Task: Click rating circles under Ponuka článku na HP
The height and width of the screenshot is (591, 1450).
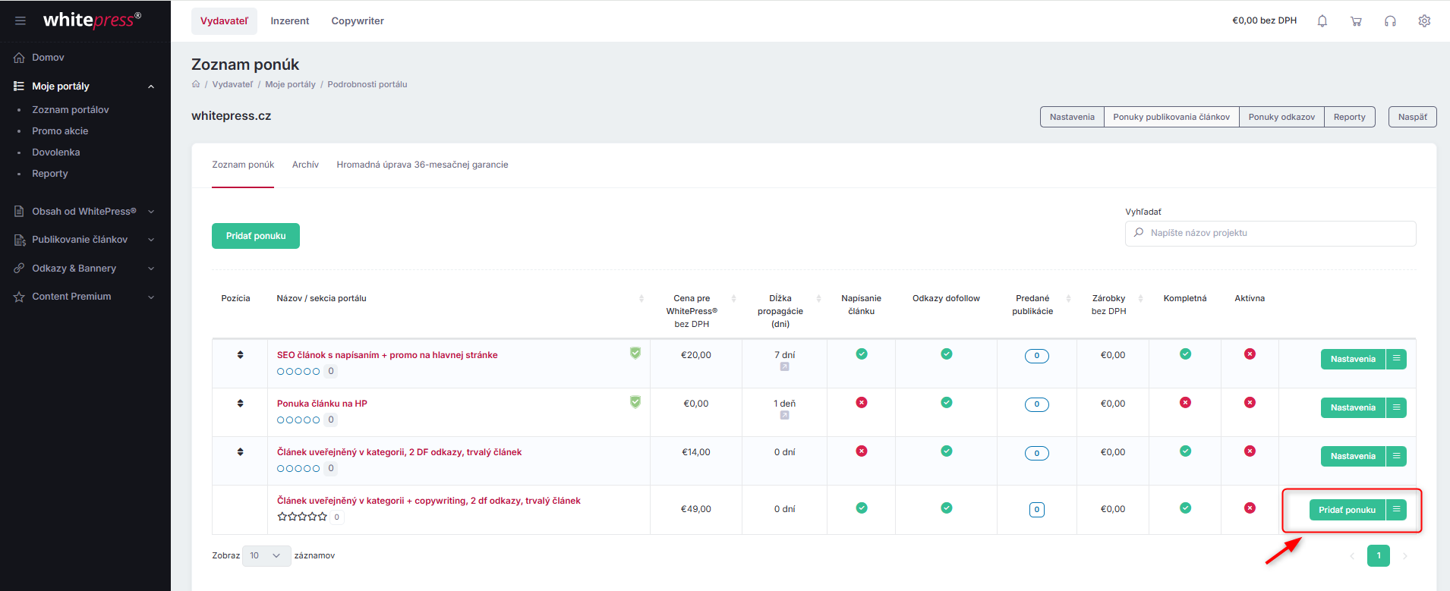Action: click(298, 420)
